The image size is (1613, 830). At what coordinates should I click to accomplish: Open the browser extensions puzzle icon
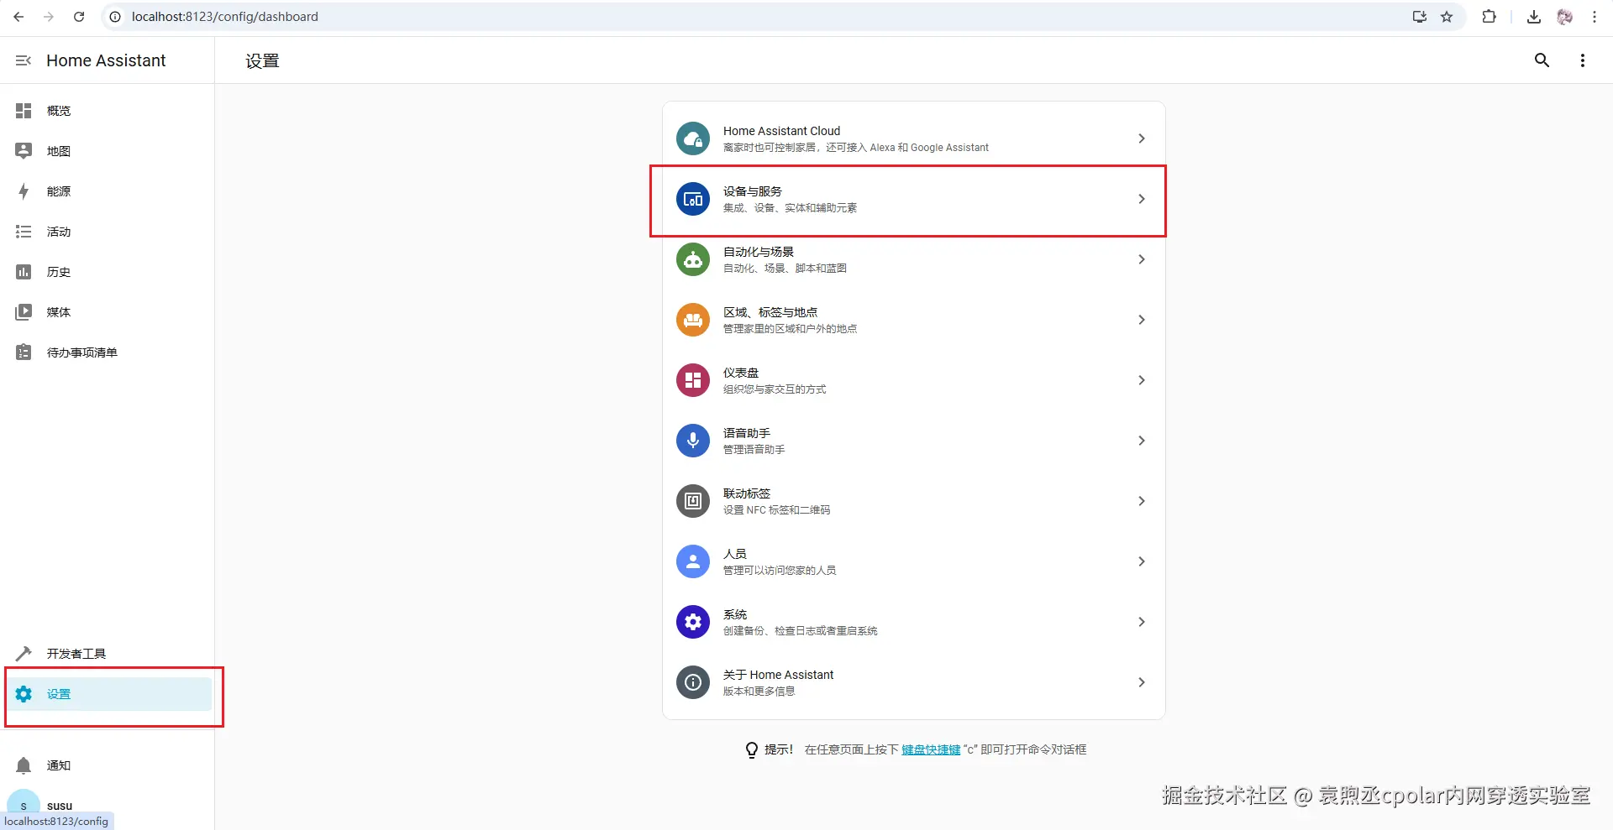[1489, 17]
